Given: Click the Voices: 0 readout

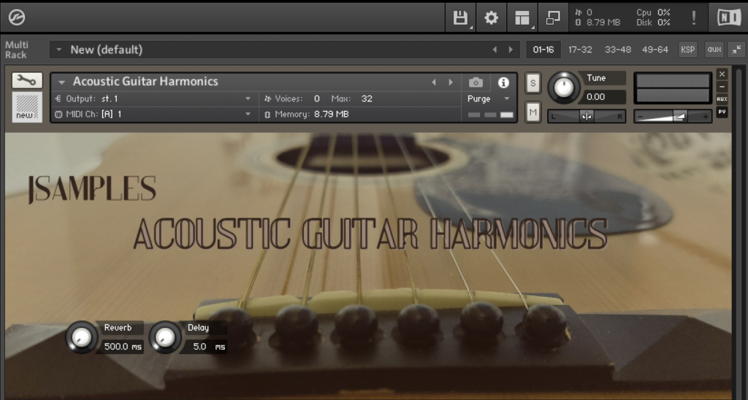Looking at the screenshot, I should pos(292,99).
